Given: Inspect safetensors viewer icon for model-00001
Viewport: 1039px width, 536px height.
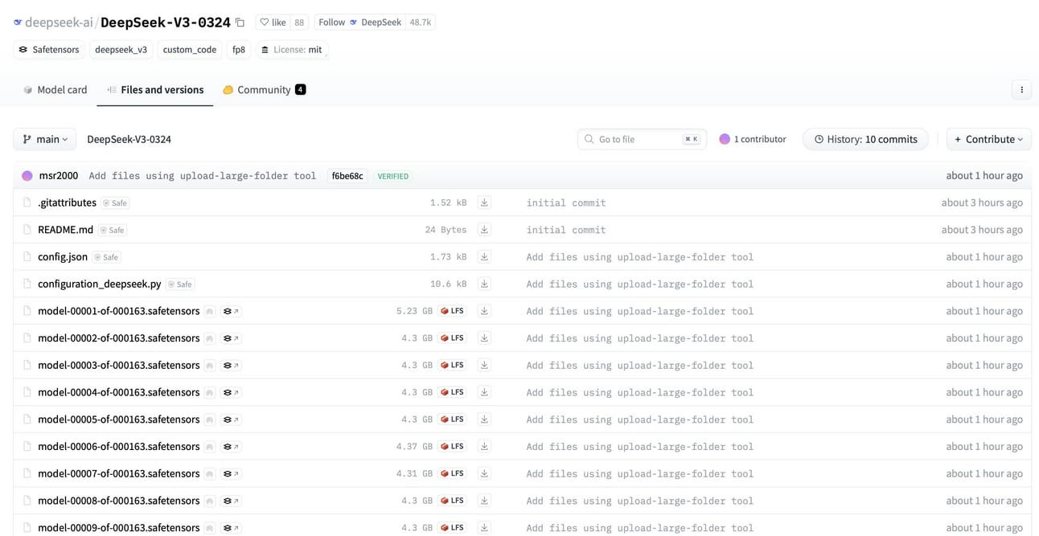Looking at the screenshot, I should (x=232, y=311).
